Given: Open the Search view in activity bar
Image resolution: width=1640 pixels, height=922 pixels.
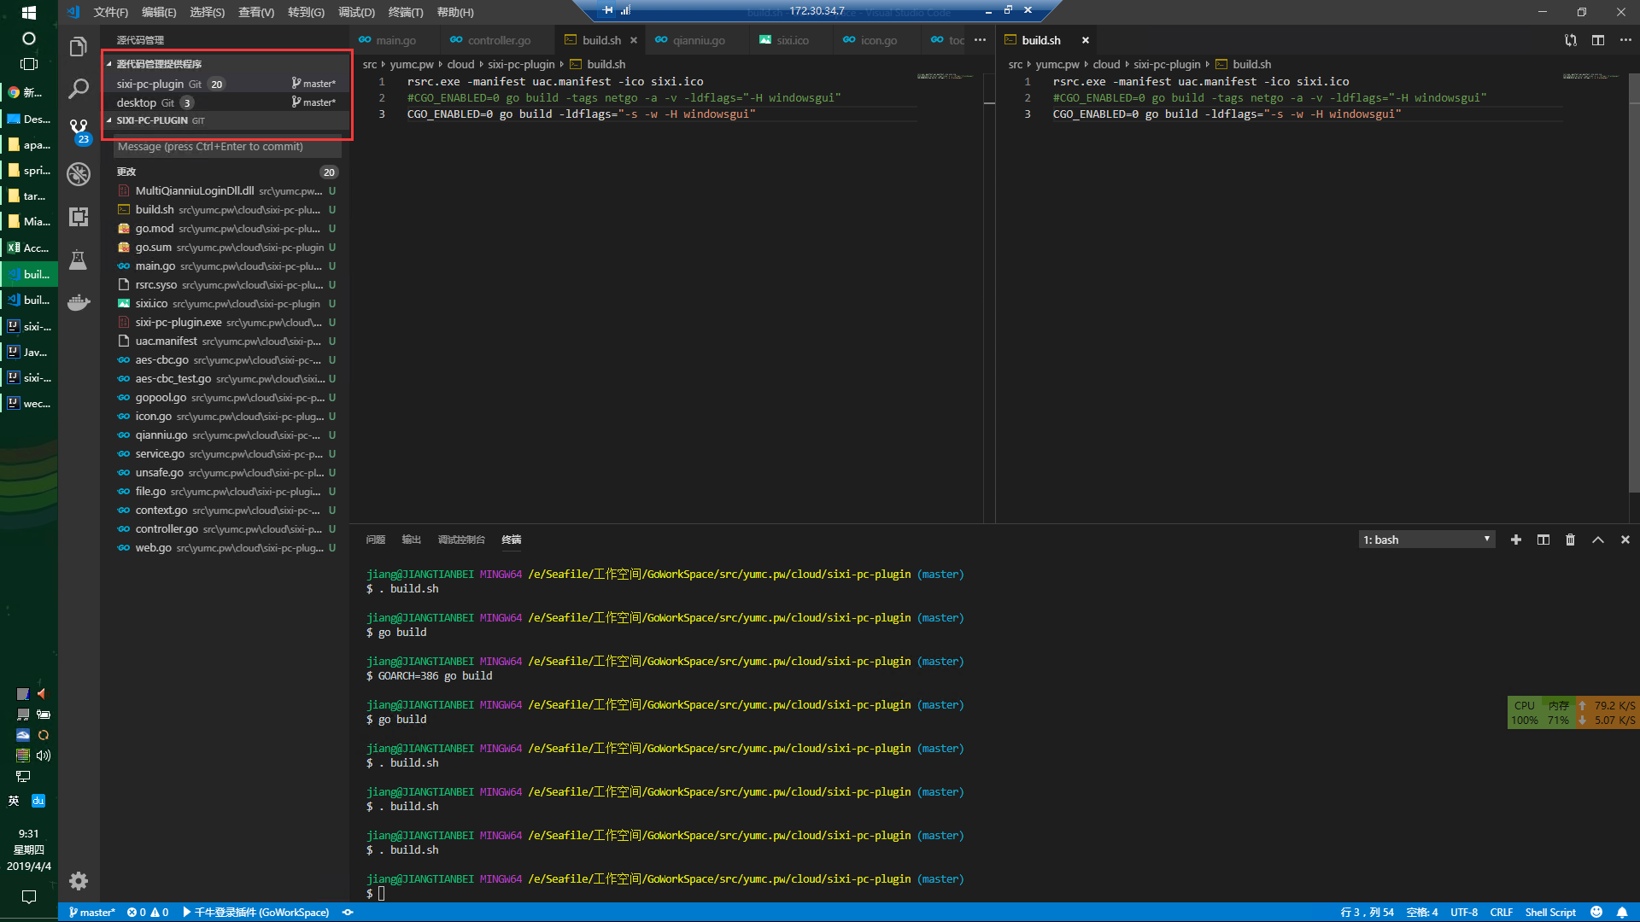Looking at the screenshot, I should pos(79,88).
